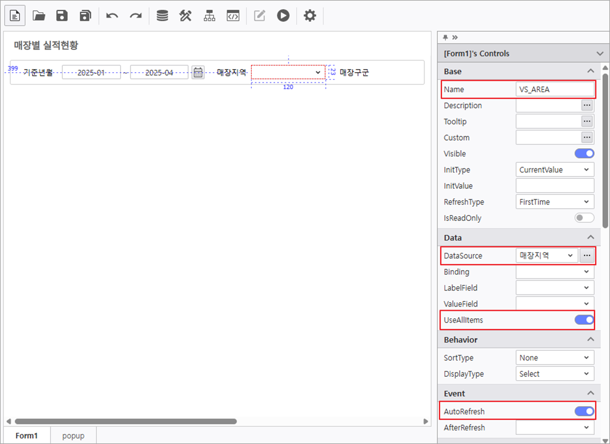Viewport: 610px width, 444px height.
Task: Open settings with the gear icon
Action: [310, 16]
